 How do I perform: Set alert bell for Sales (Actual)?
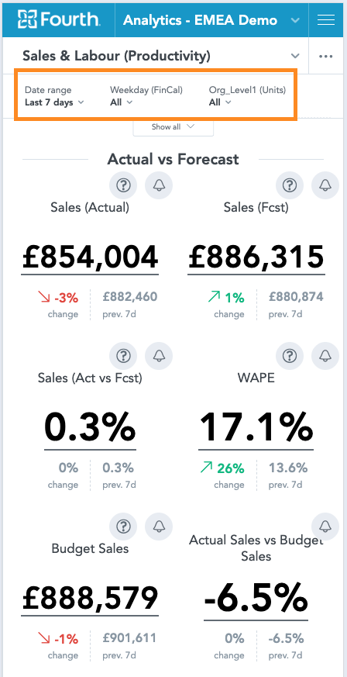click(x=159, y=185)
